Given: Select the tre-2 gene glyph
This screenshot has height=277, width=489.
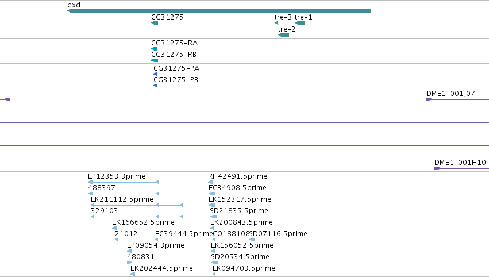Looking at the screenshot, I should click(x=283, y=35).
